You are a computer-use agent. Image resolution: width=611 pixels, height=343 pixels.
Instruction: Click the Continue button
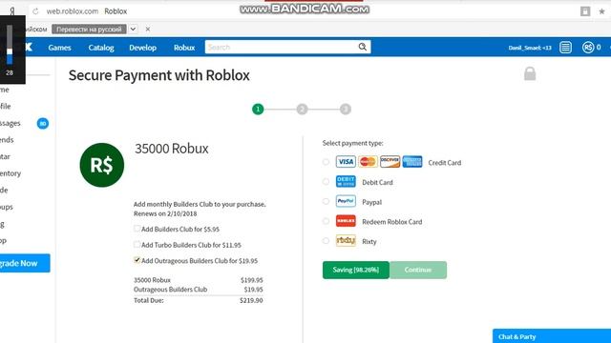[x=418, y=270]
